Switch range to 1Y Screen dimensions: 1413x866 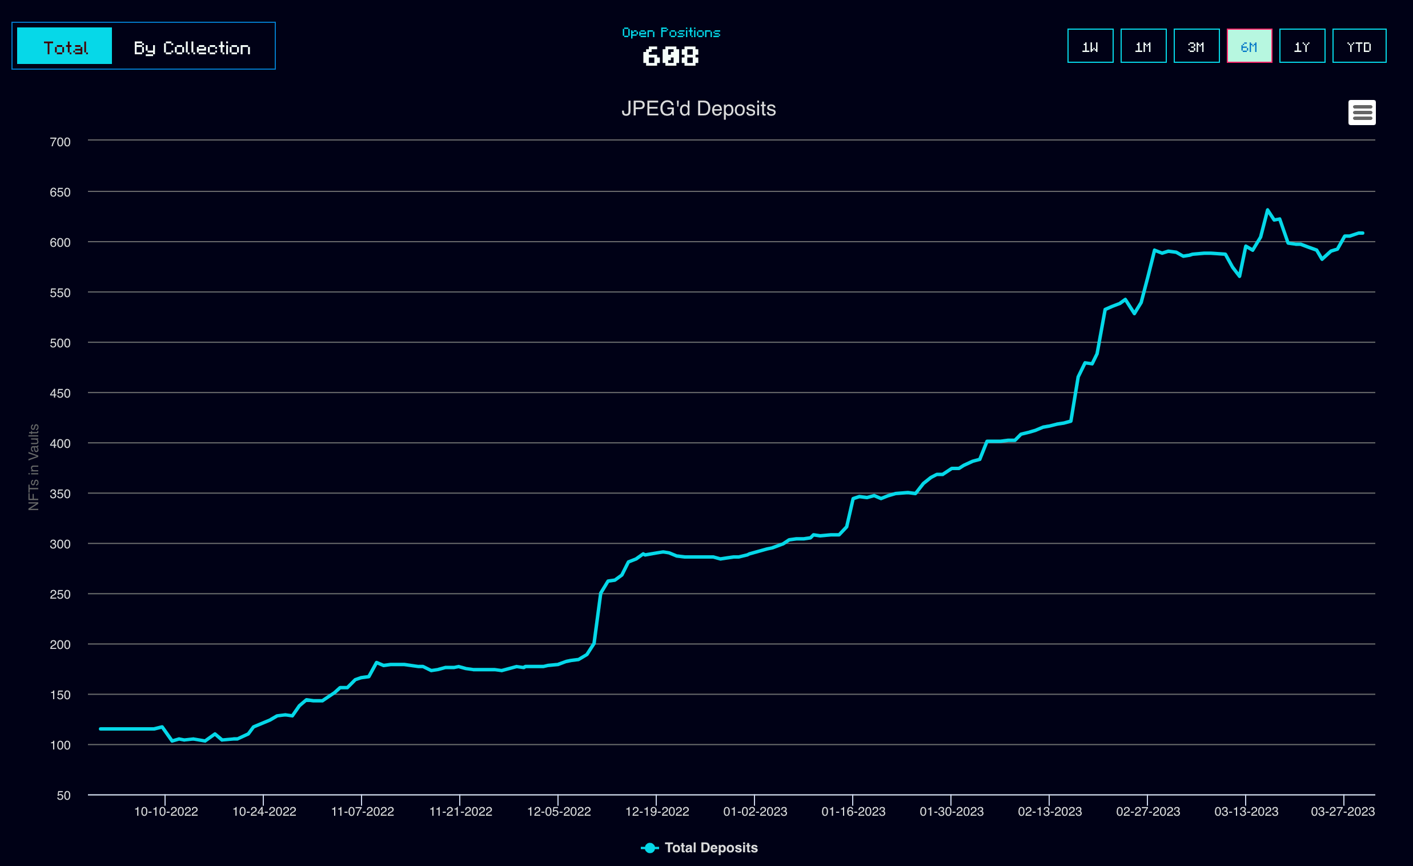(1302, 46)
